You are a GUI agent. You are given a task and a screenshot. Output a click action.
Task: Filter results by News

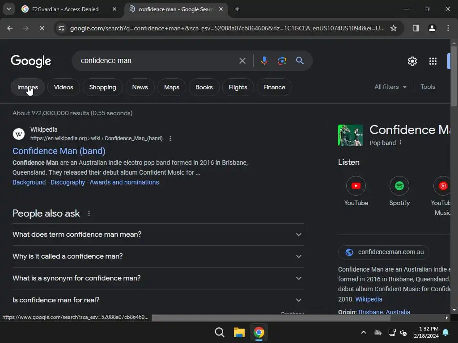point(140,87)
